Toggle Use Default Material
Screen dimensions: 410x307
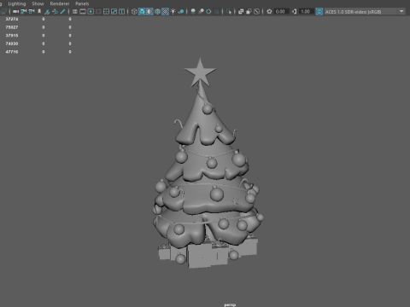tap(149, 12)
